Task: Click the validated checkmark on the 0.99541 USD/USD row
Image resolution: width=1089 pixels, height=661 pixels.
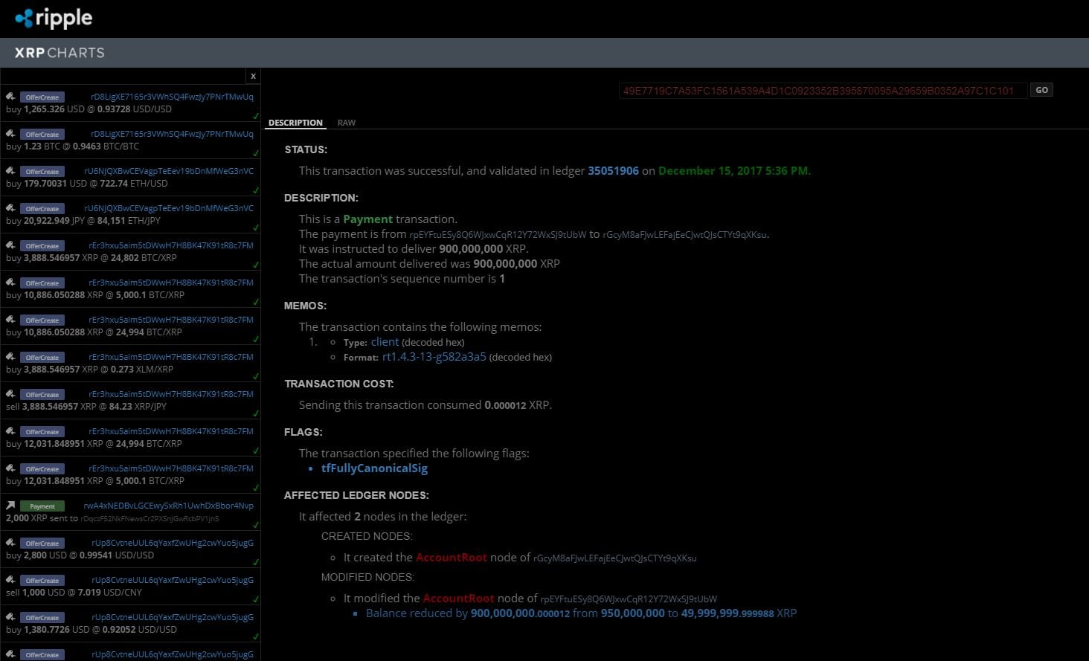Action: click(256, 563)
